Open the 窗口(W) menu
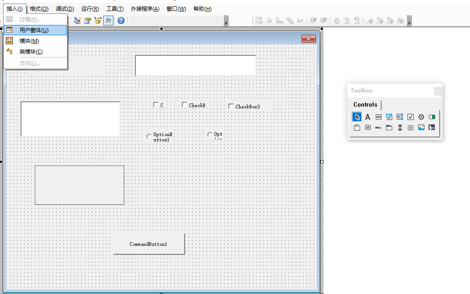Screen dimensions: 470x294 click(176, 8)
